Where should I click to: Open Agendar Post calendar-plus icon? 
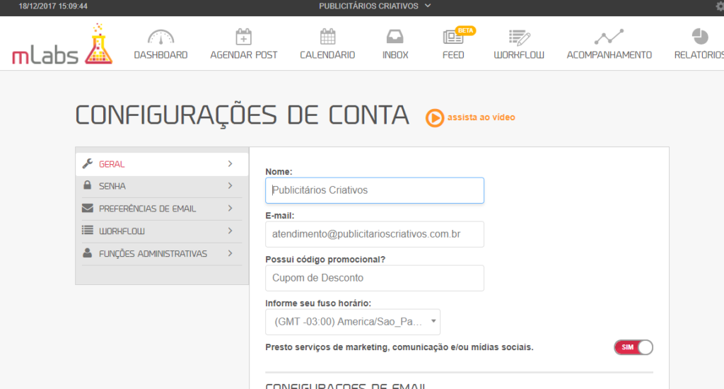pyautogui.click(x=243, y=37)
